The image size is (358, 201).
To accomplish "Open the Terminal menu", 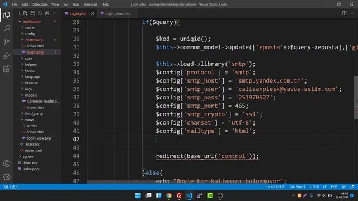I will pos(90,4).
